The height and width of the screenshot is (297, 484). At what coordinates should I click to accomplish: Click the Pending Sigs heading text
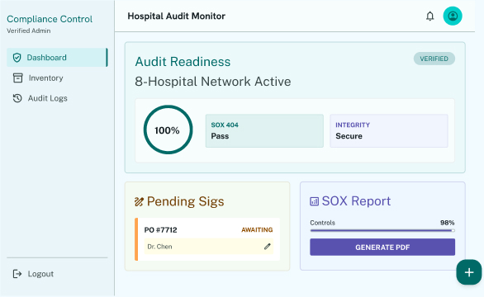186,201
